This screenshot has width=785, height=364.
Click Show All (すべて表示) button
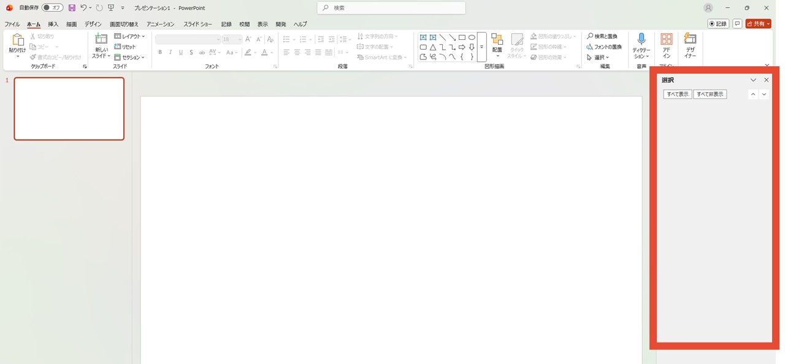point(677,95)
